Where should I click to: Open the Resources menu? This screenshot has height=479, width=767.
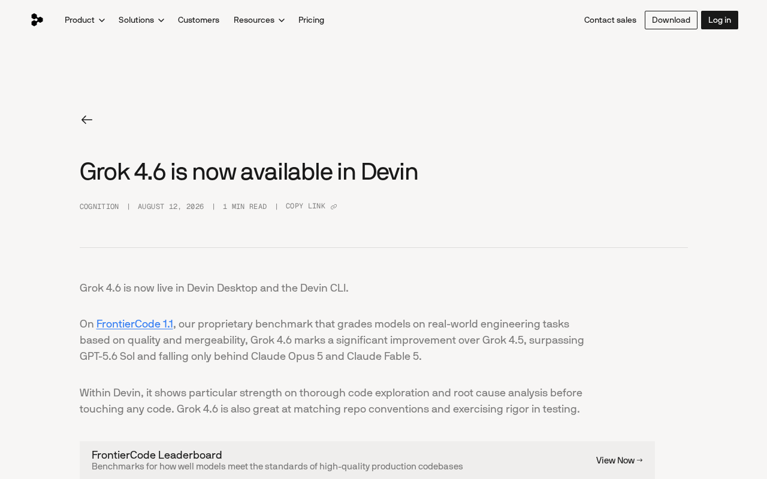pyautogui.click(x=259, y=20)
